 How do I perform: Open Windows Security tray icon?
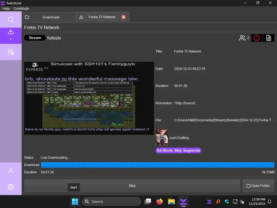point(227,201)
